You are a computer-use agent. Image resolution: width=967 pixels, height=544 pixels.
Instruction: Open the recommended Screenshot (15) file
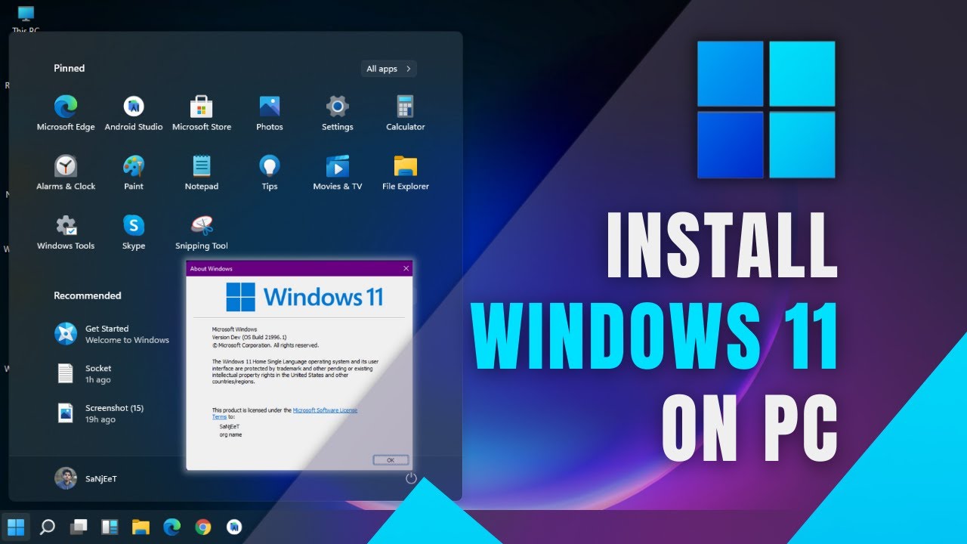pyautogui.click(x=100, y=413)
